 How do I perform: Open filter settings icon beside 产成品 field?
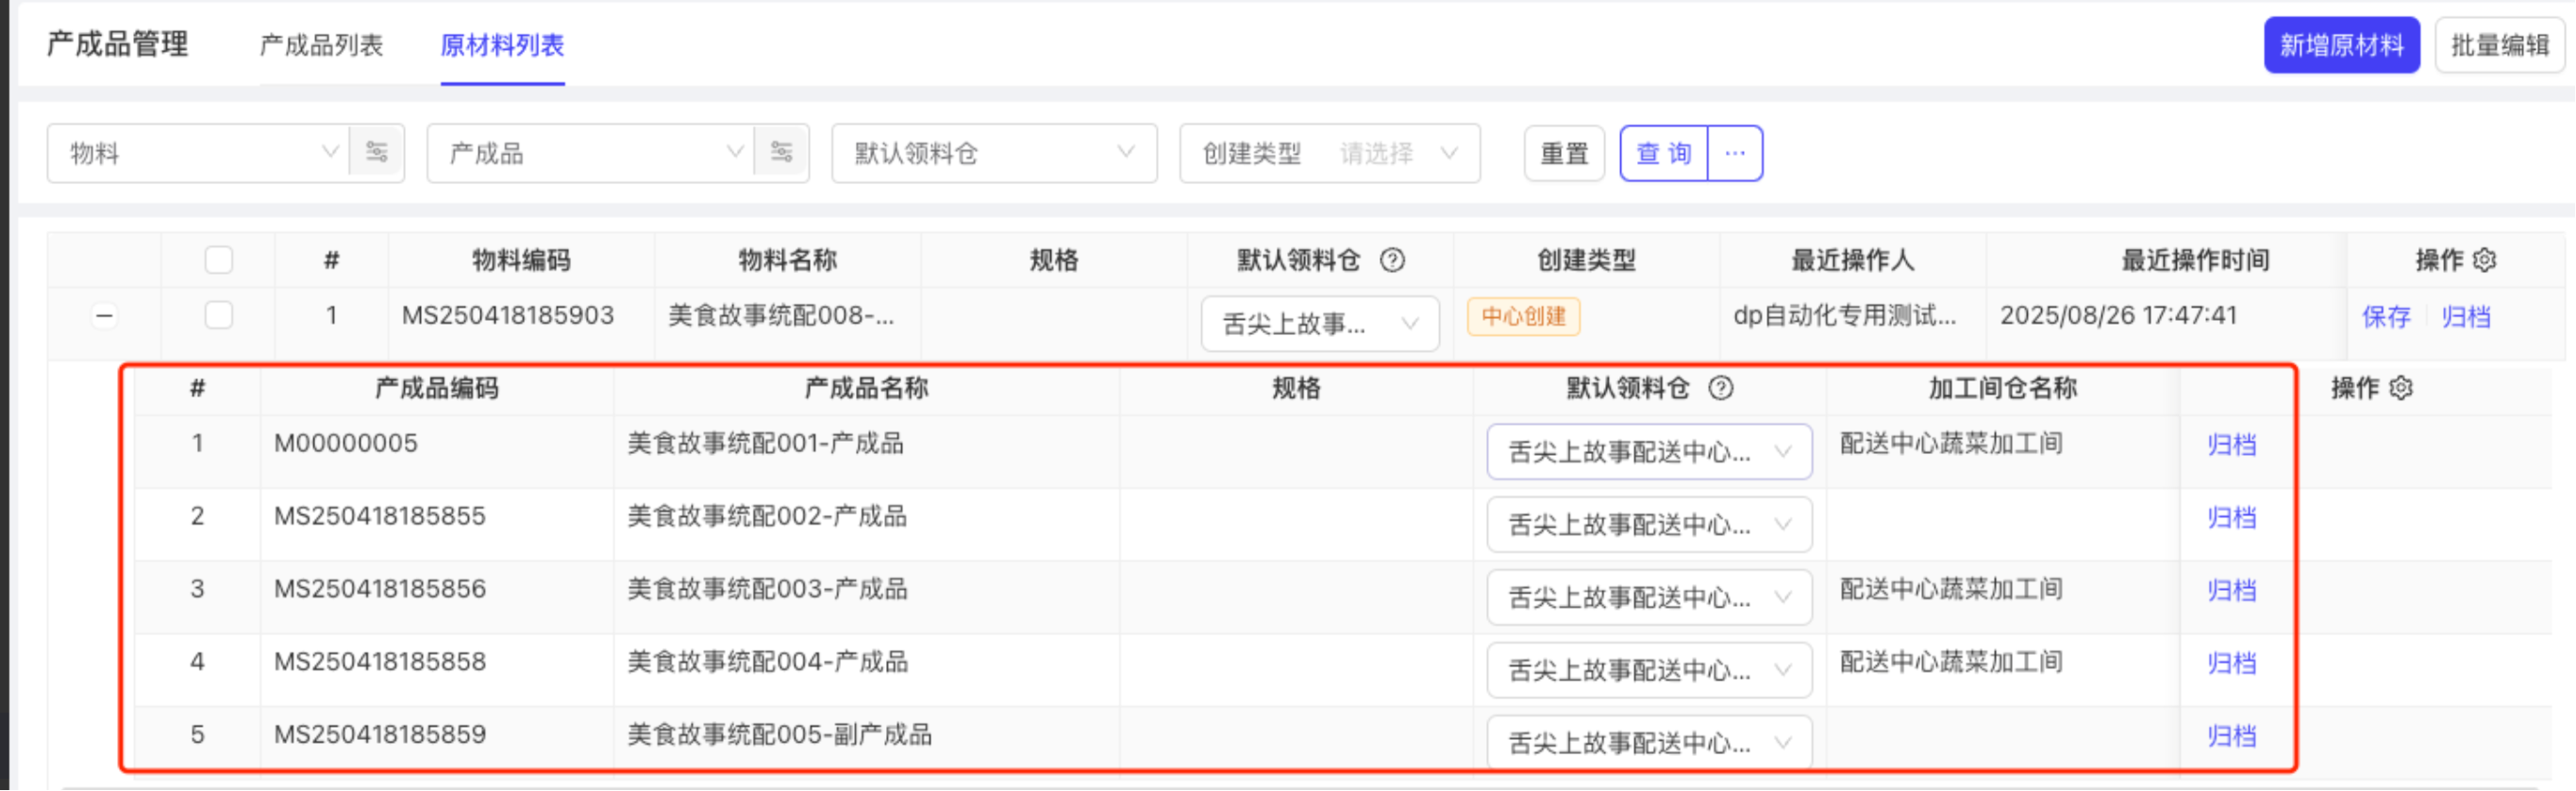pos(782,152)
